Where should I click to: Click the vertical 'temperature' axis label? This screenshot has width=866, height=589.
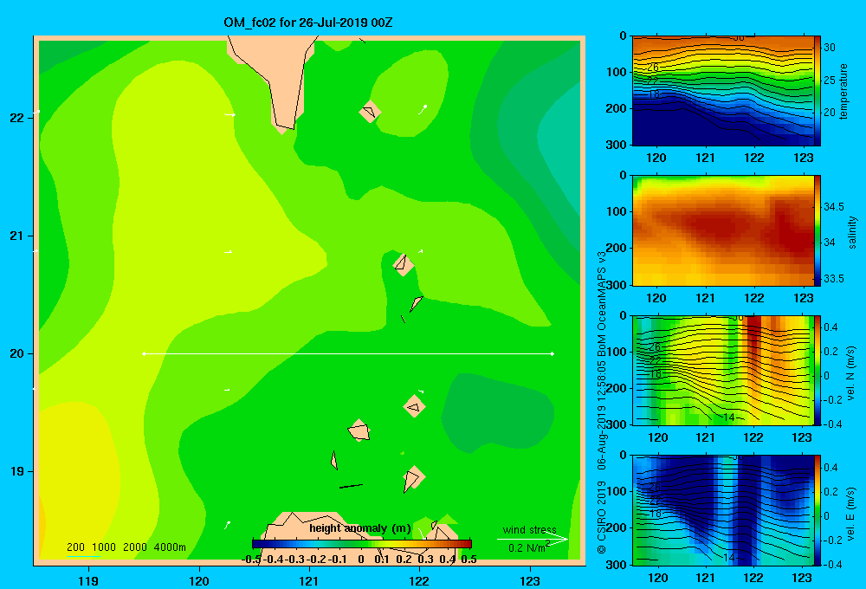point(843,91)
